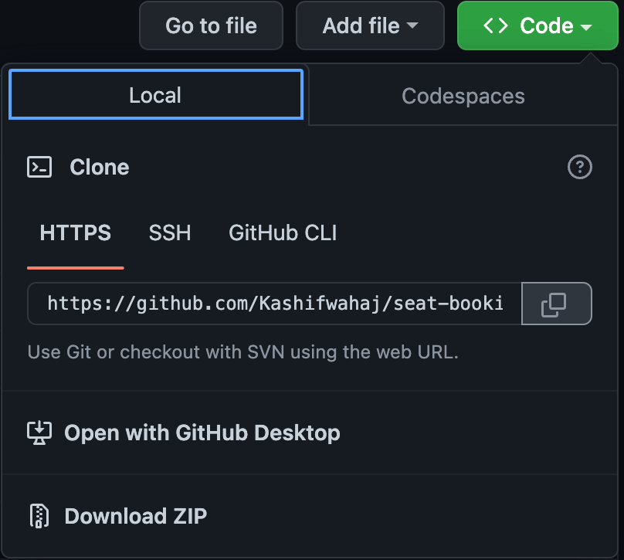624x560 pixels.
Task: Switch to the Local tab
Action: coord(155,95)
